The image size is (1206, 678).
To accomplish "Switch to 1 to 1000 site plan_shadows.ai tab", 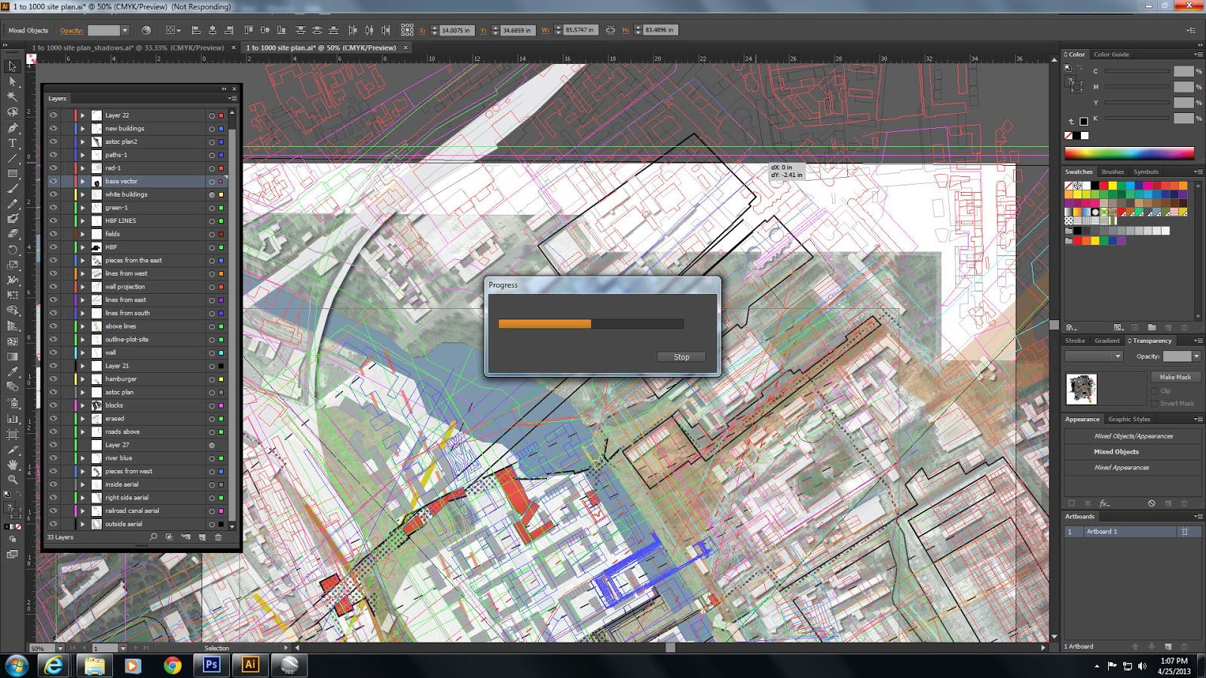I will pos(128,47).
